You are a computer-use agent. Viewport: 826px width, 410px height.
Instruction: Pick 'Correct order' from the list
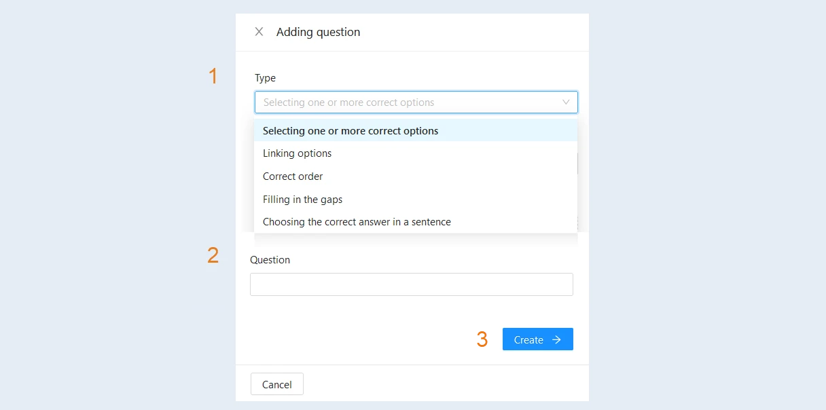416,176
